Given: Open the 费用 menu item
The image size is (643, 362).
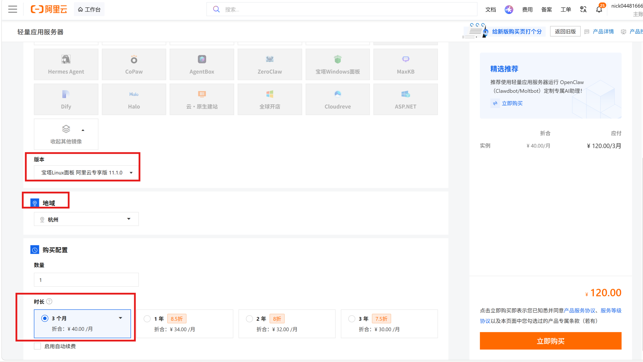Looking at the screenshot, I should (x=527, y=10).
